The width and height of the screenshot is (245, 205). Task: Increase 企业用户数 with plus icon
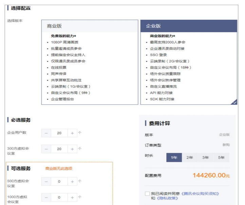72,133
